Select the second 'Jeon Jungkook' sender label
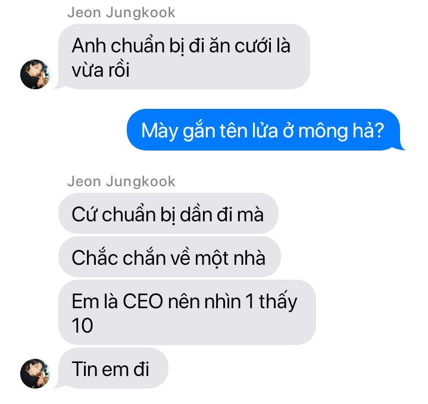 click(121, 181)
